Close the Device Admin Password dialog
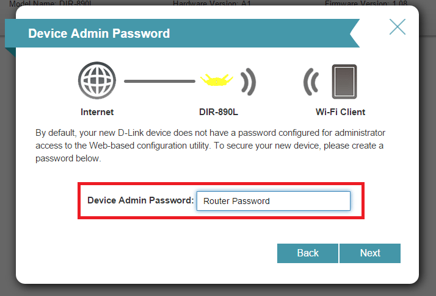Screen dimensions: 436x296 coord(398,27)
